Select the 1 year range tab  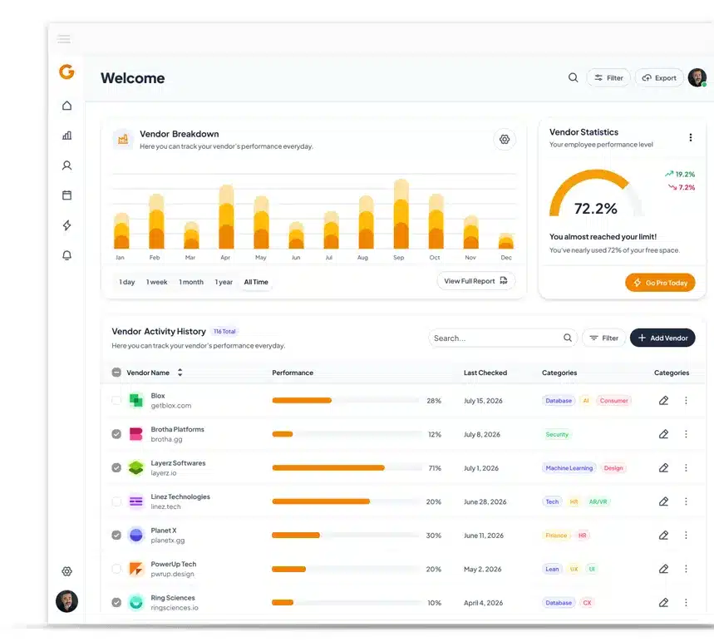(x=224, y=282)
